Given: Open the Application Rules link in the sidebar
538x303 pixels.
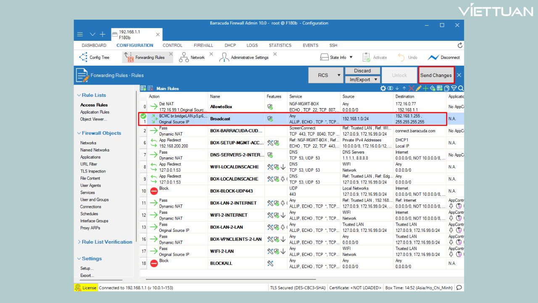Looking at the screenshot, I should (x=95, y=112).
